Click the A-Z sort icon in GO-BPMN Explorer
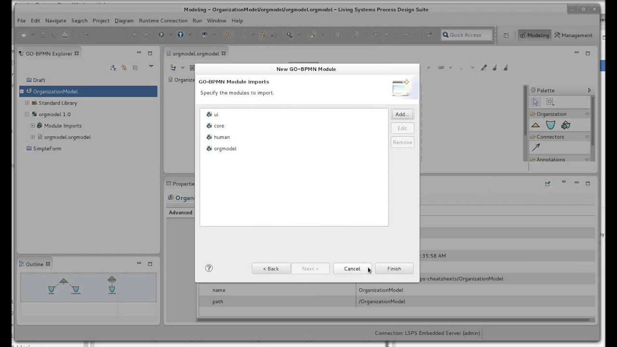This screenshot has width=617, height=347. tap(113, 68)
